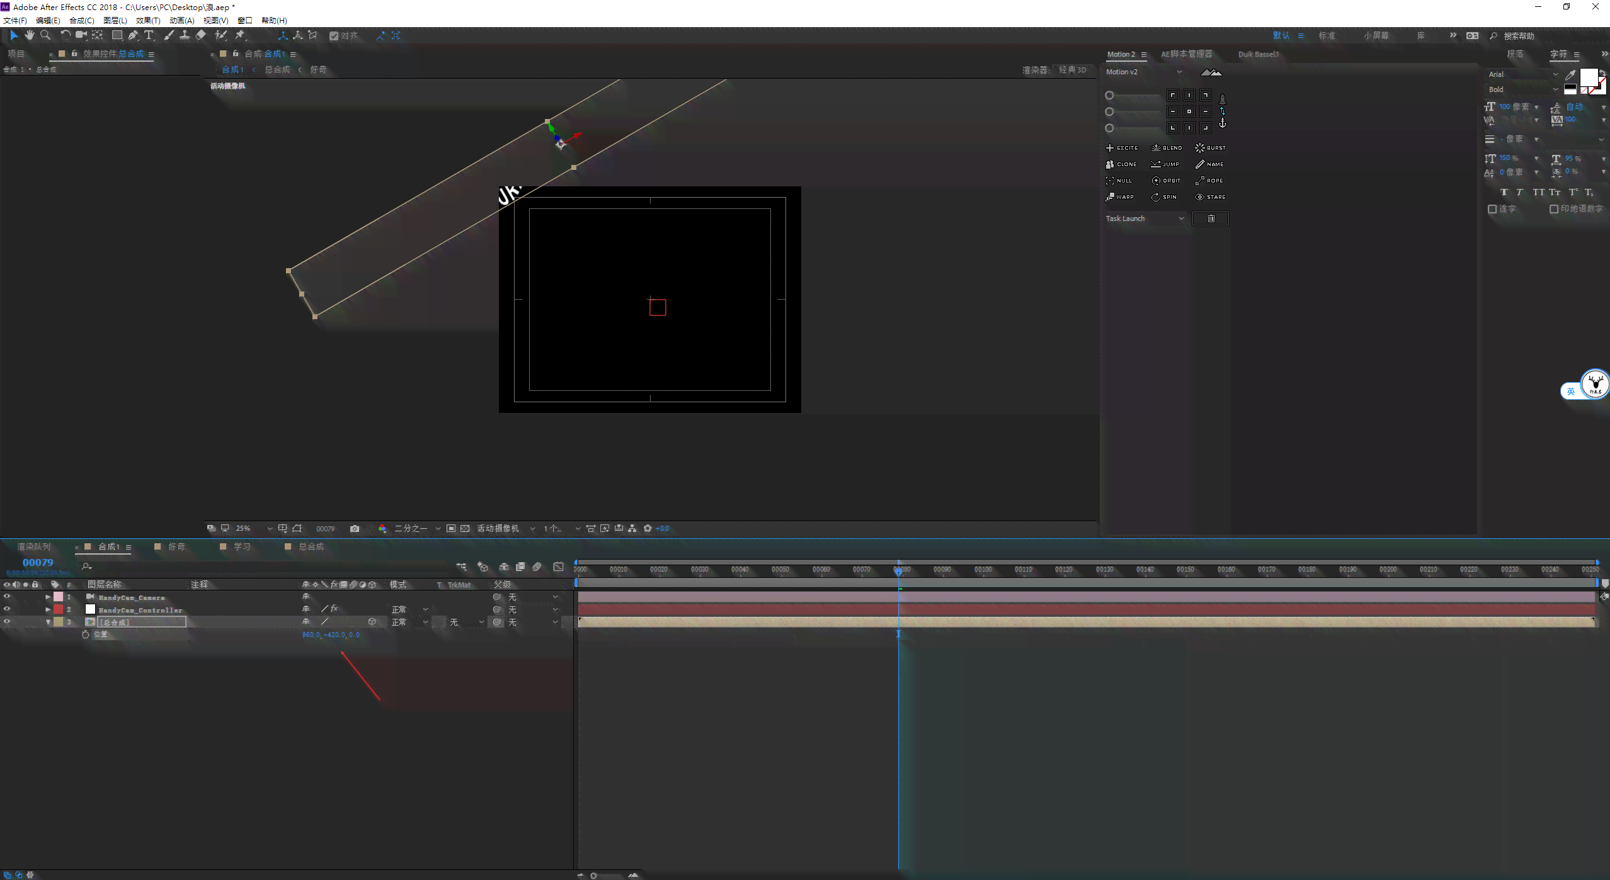
Task: Select the Rectangle shape tool
Action: point(117,35)
